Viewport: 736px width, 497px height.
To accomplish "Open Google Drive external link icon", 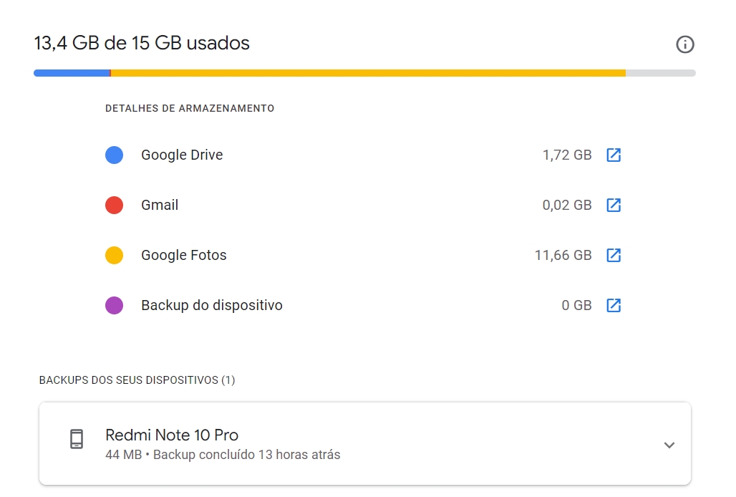I will 614,155.
